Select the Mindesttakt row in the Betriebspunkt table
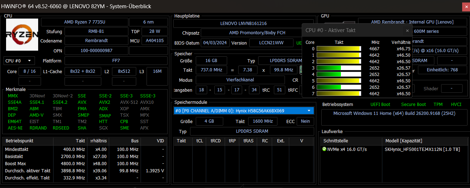This screenshot has height=188, width=470. pyautogui.click(x=85, y=149)
